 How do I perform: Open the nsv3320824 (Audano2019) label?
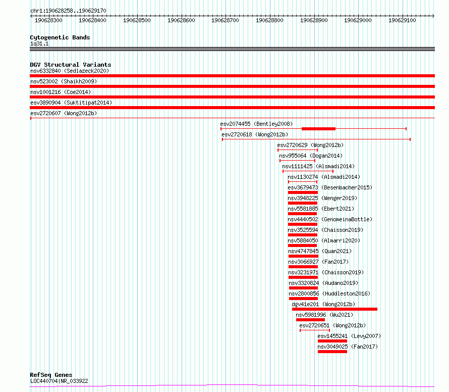323,283
